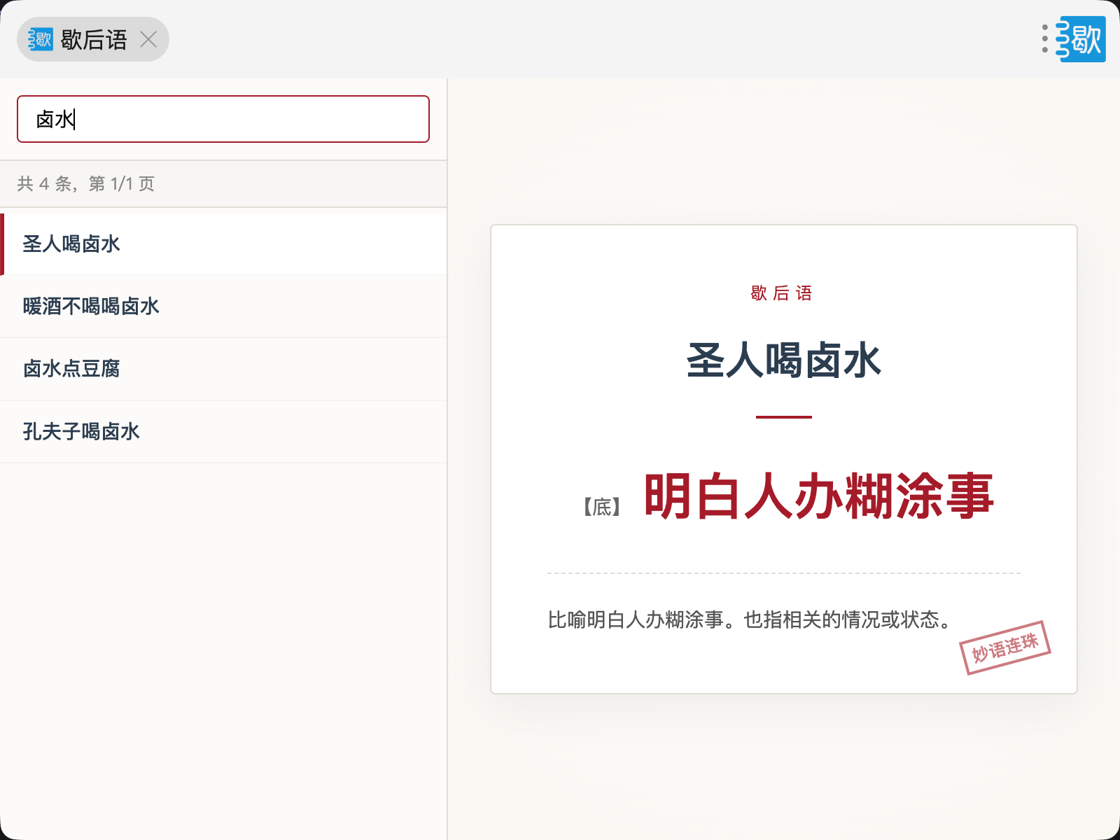Close the 歇后语 tab with the X
Screen dimensions: 1120x840
(148, 39)
